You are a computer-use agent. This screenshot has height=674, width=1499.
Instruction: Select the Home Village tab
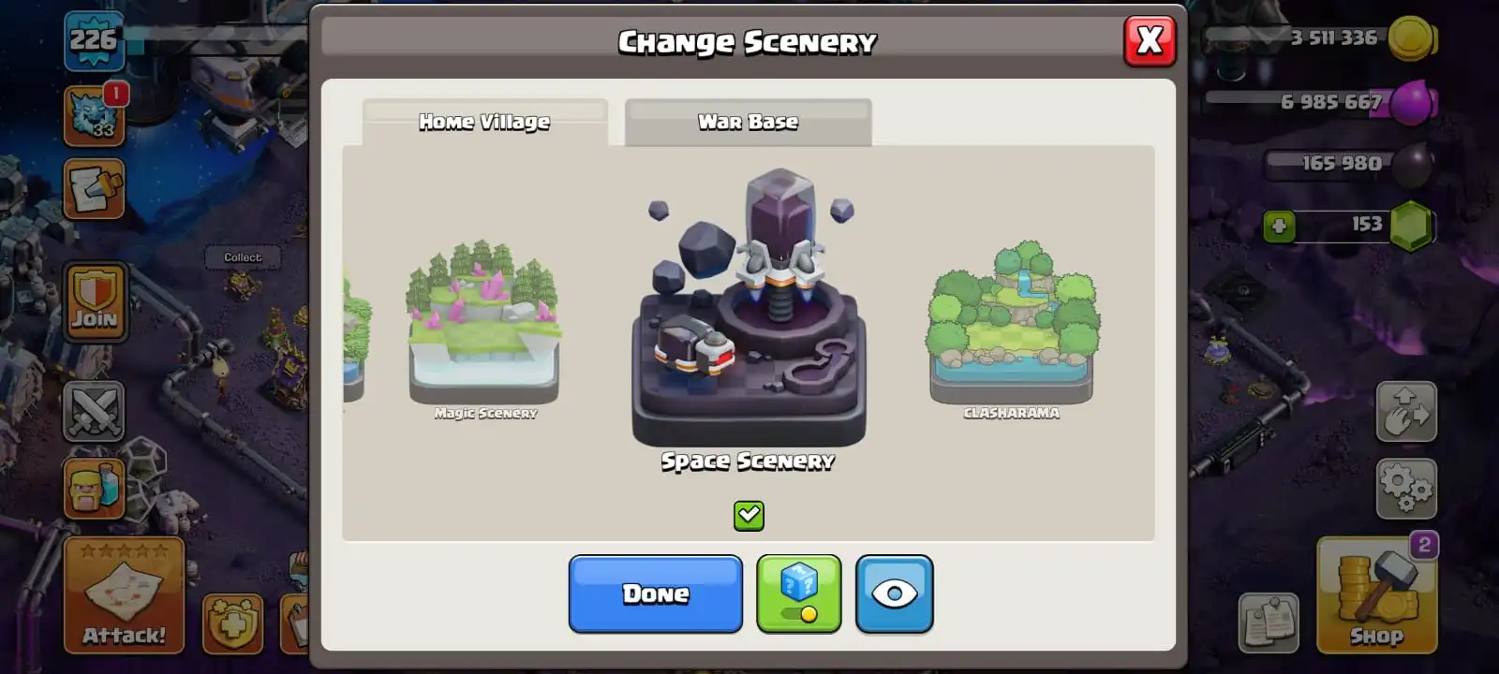(484, 122)
